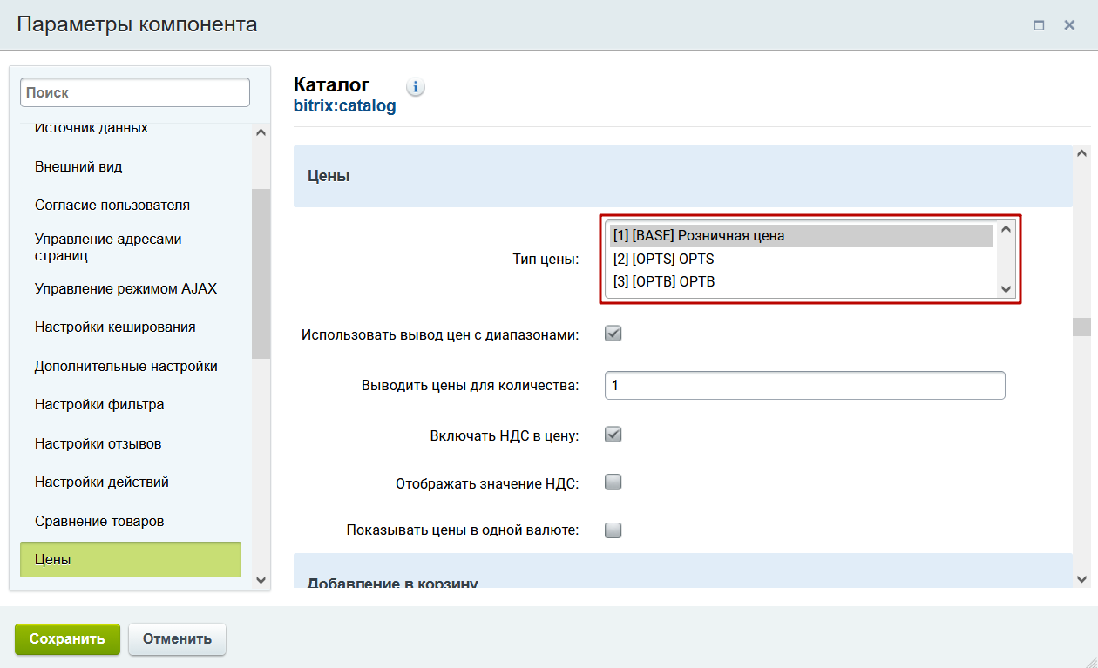The height and width of the screenshot is (668, 1098).
Task: Enable Показывать цены в одной валюте
Action: 613,530
